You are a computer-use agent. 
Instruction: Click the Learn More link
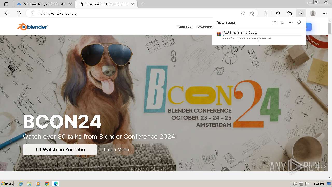(116, 150)
